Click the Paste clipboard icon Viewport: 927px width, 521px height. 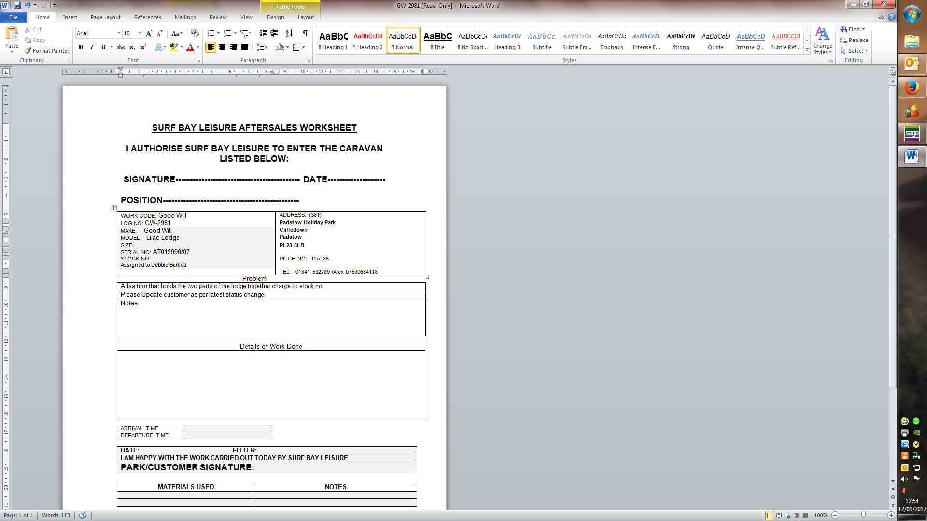click(12, 34)
